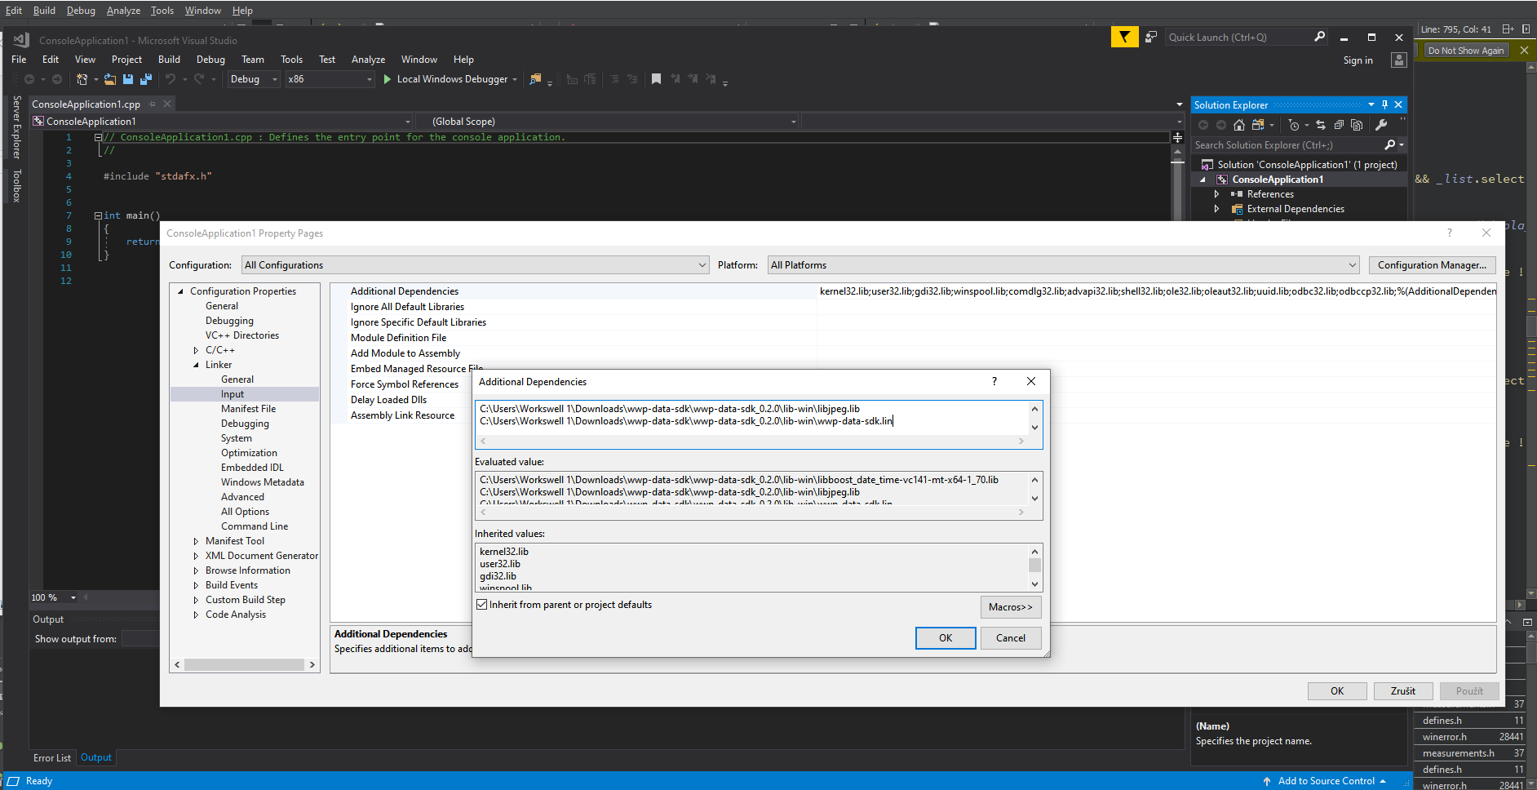Click the green Start Debugging play icon
The width and height of the screenshot is (1537, 790).
(x=388, y=79)
